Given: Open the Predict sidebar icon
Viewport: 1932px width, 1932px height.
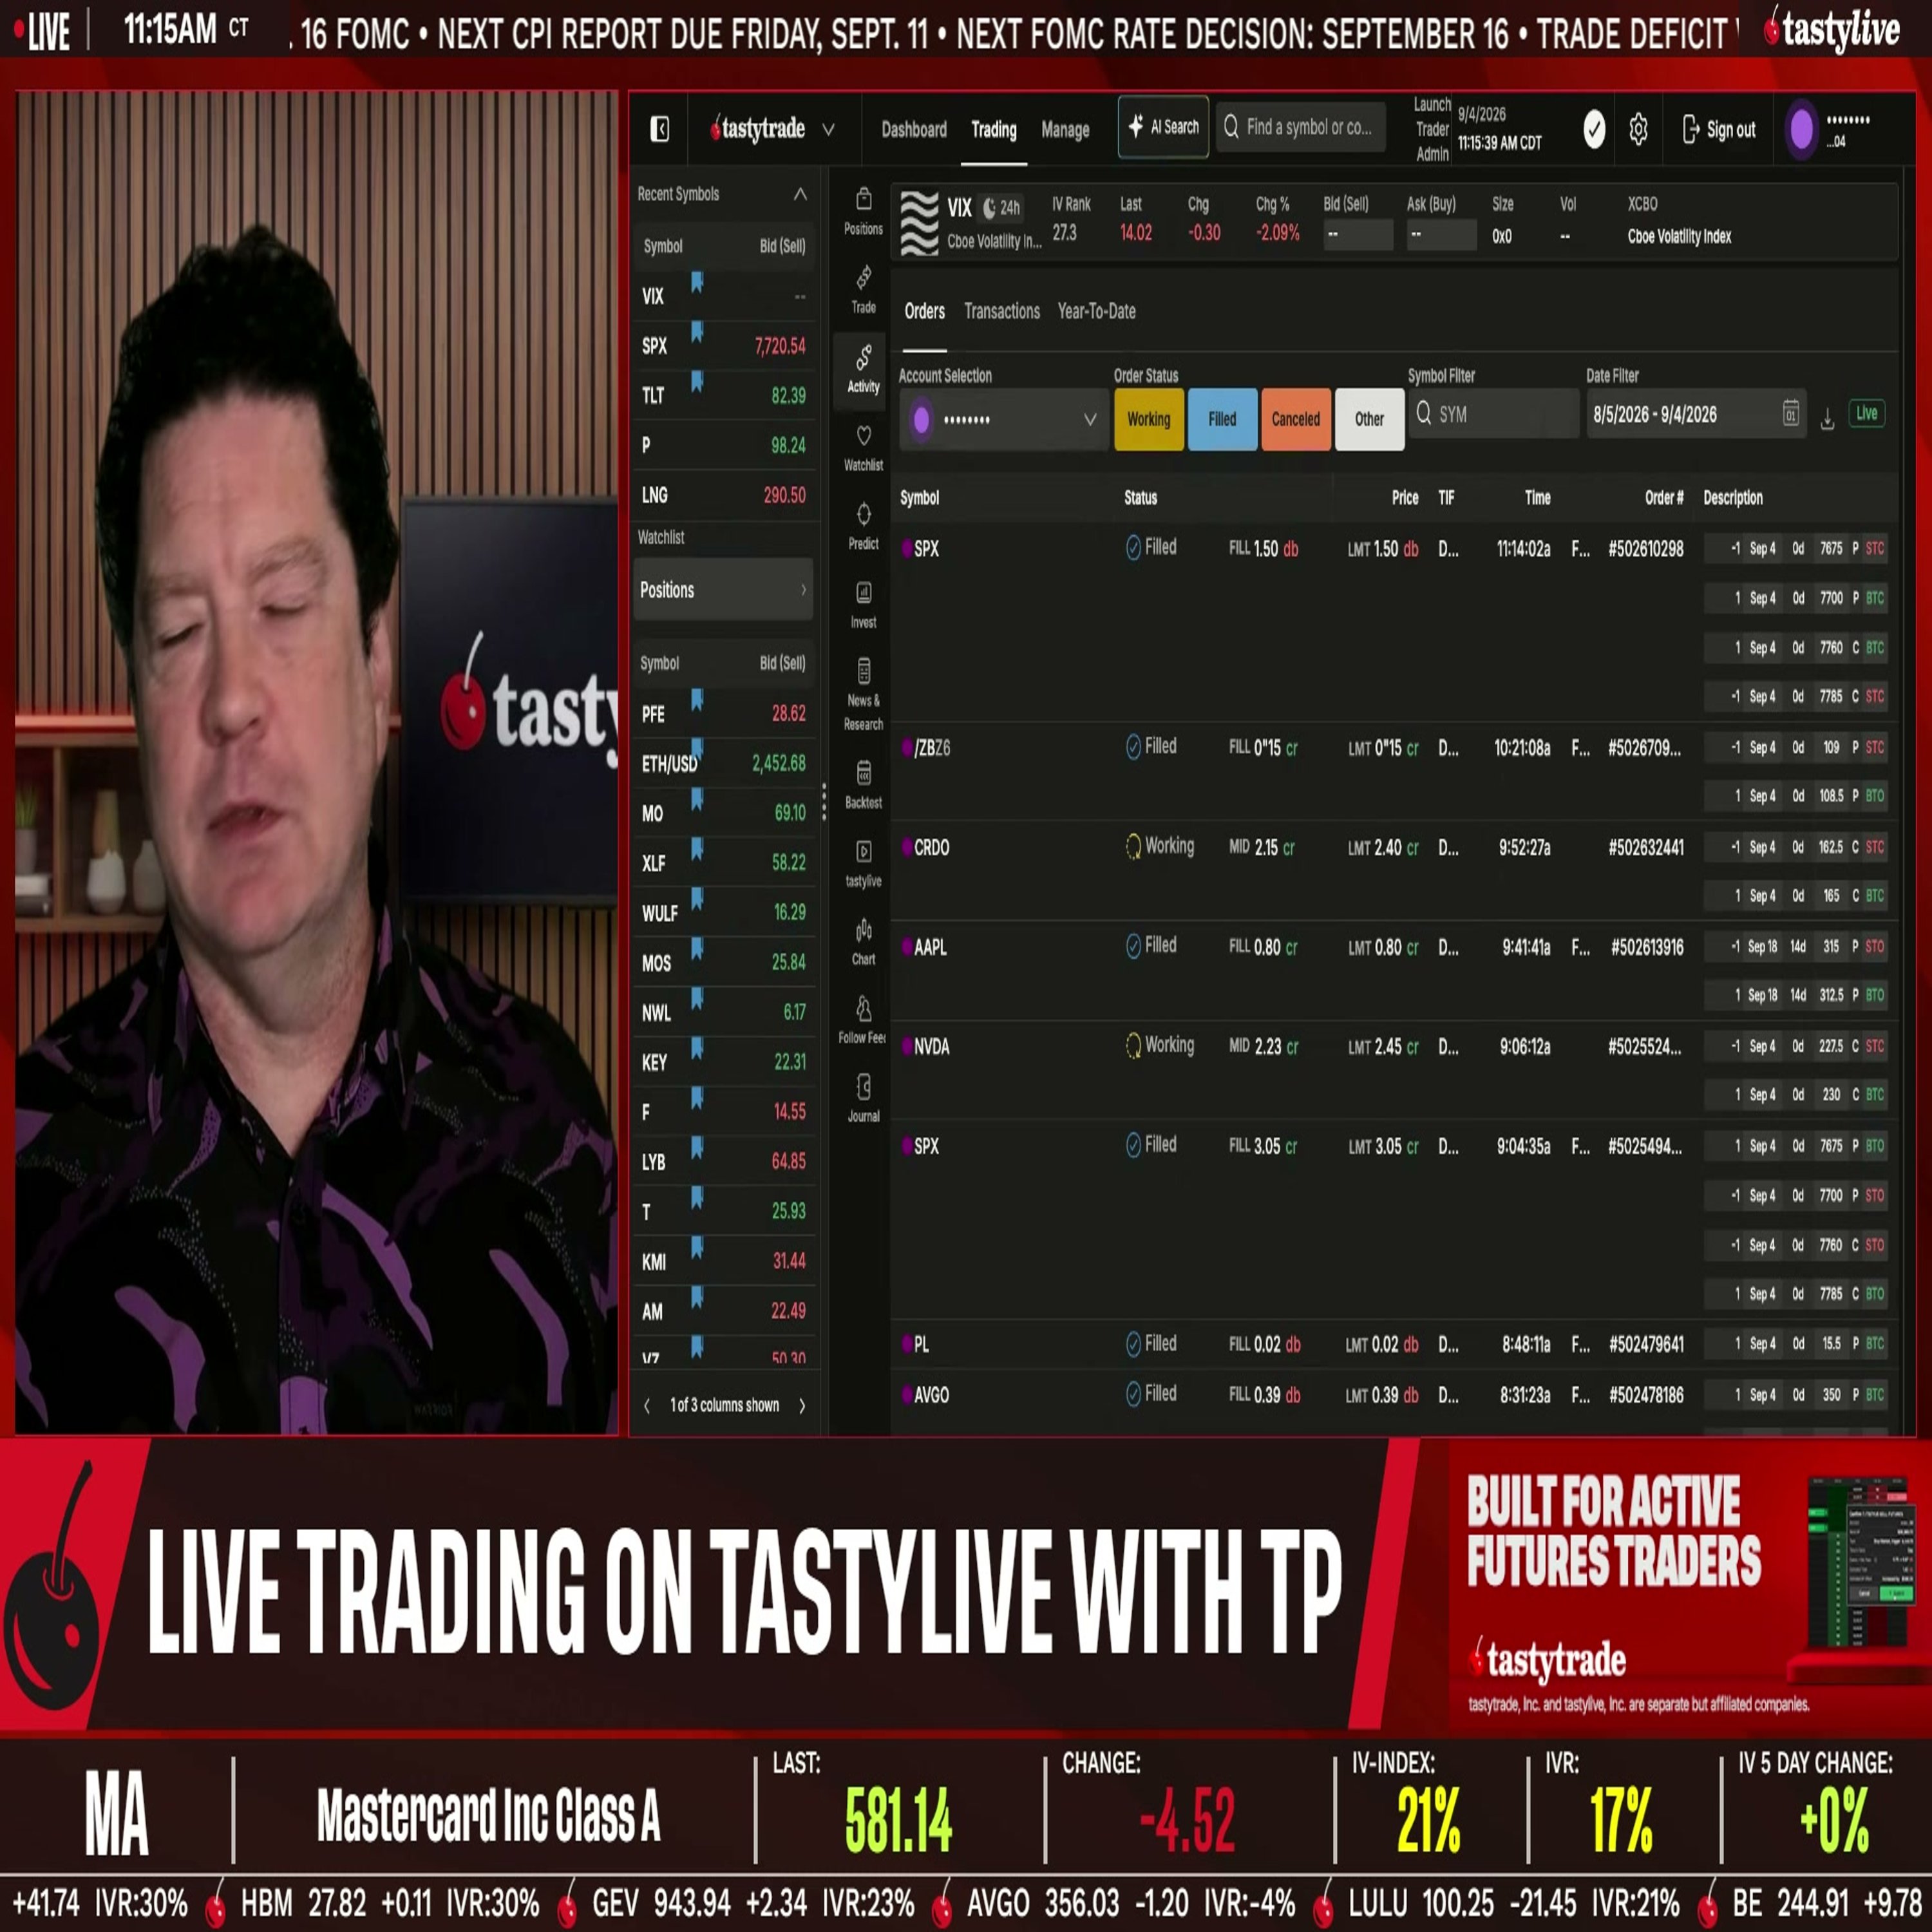Looking at the screenshot, I should (863, 526).
